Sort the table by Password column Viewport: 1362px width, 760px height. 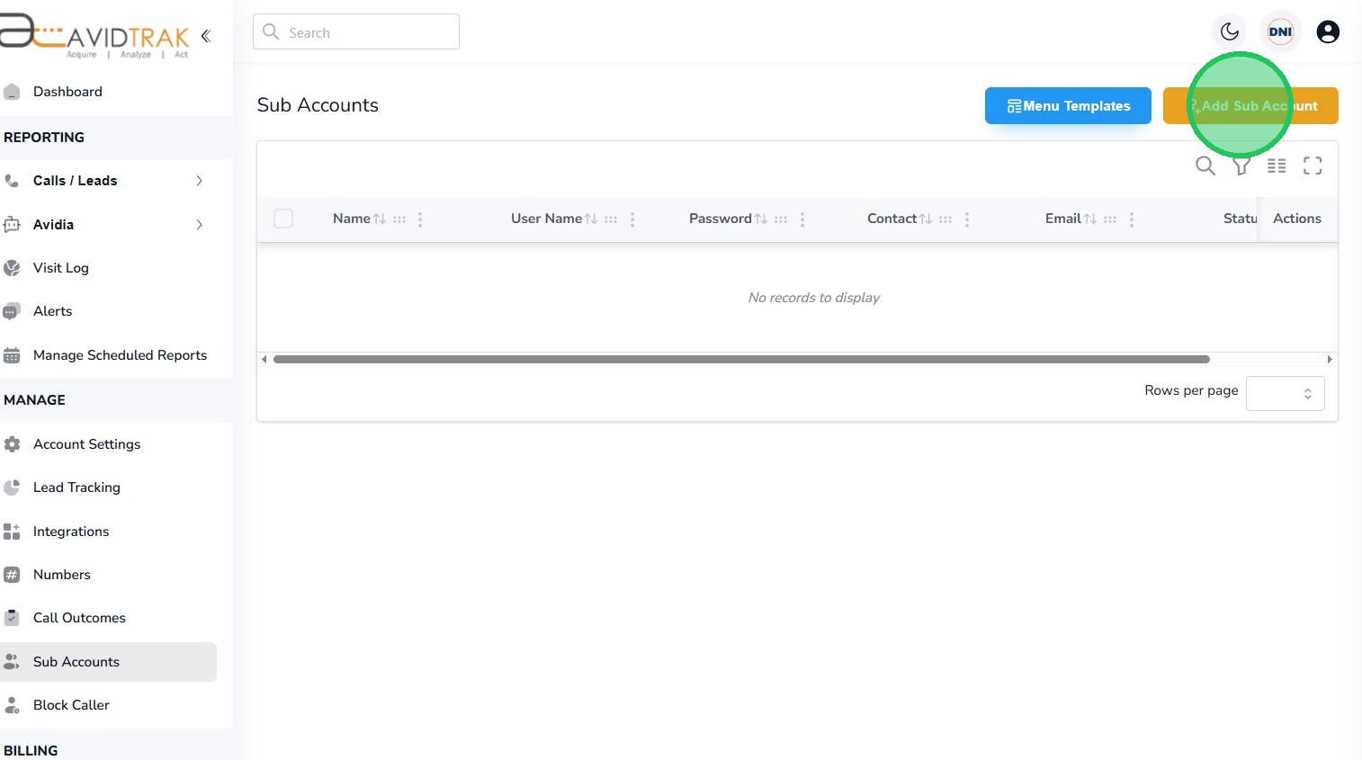coord(761,219)
